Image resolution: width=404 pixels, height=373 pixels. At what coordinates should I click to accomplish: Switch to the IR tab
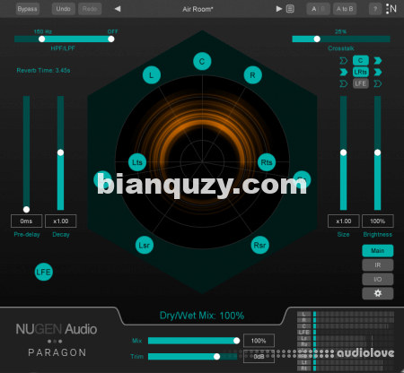coord(378,265)
